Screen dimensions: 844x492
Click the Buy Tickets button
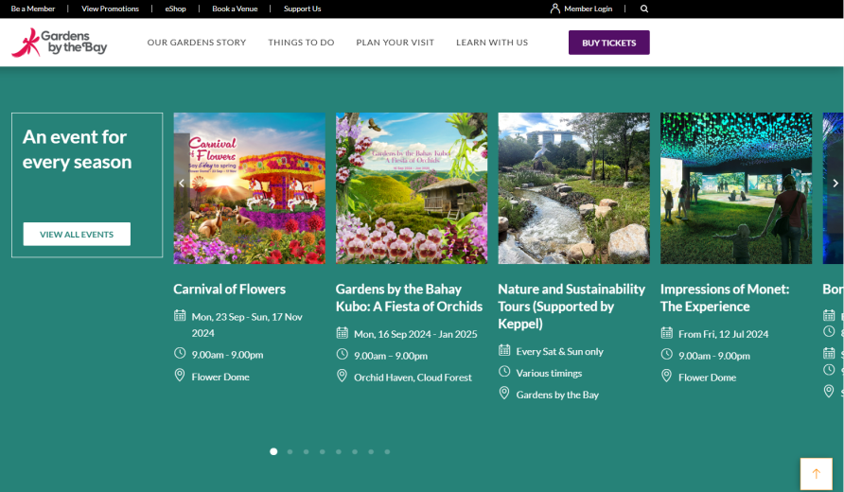608,43
